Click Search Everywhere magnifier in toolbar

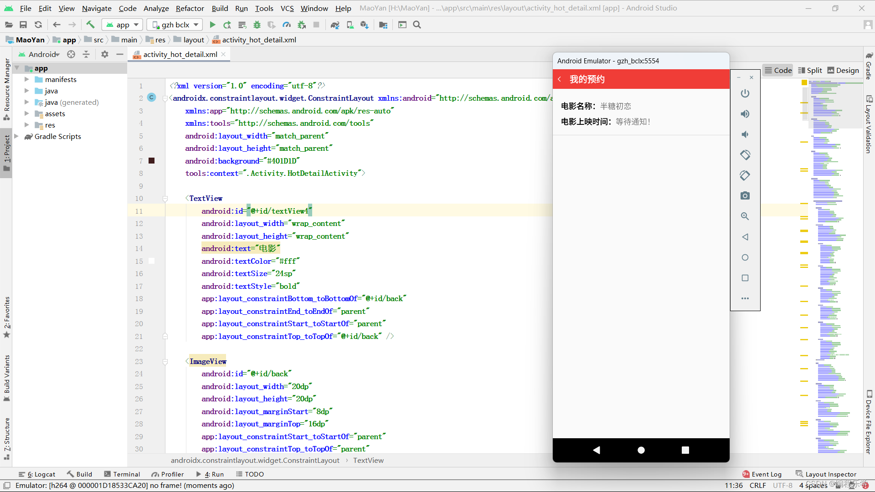click(417, 25)
